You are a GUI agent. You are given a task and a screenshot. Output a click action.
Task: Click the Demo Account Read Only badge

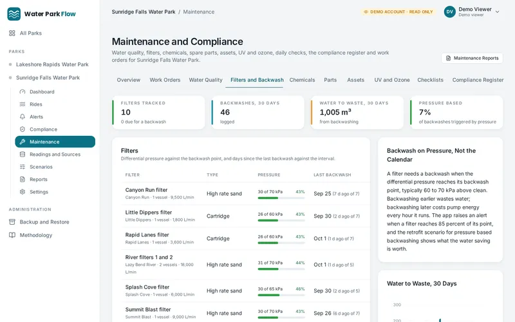click(398, 12)
